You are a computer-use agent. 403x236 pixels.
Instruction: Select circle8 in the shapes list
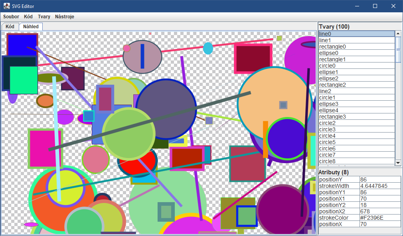point(356,162)
